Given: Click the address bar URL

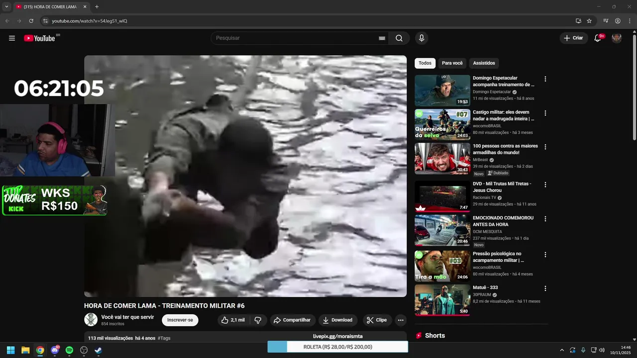Looking at the screenshot, I should point(90,21).
